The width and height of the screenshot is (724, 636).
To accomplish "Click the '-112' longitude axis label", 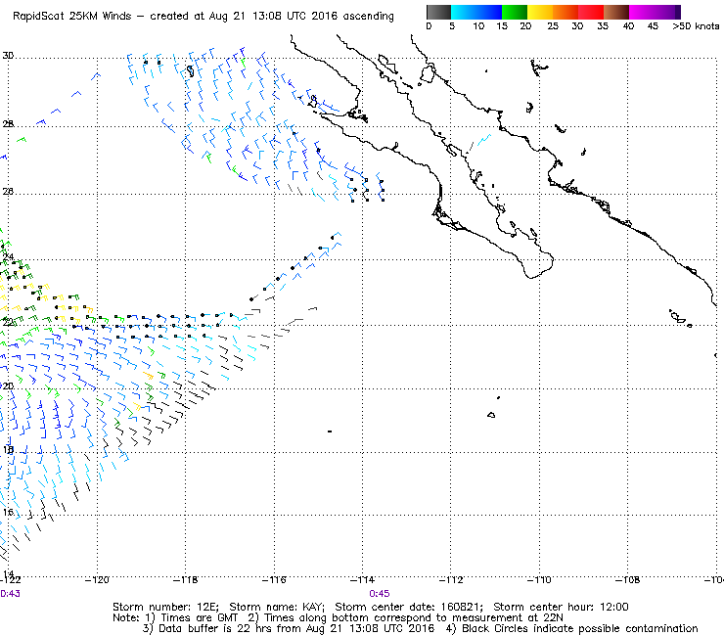I will 451,580.
